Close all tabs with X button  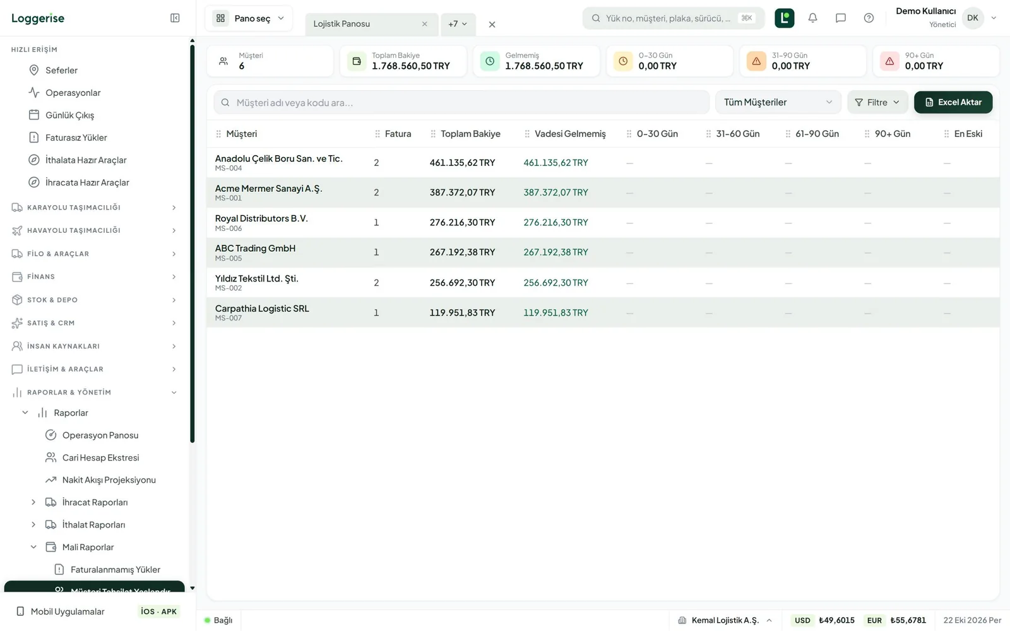(x=492, y=25)
